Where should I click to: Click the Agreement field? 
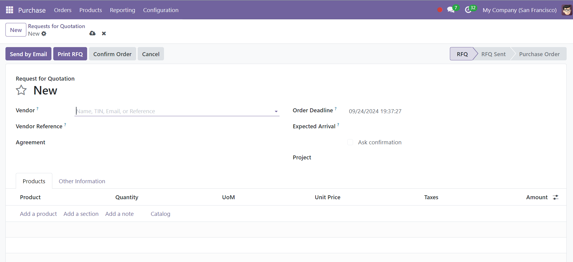tap(177, 142)
